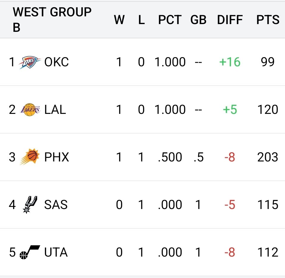Sort by the DIFF column header

[230, 20]
